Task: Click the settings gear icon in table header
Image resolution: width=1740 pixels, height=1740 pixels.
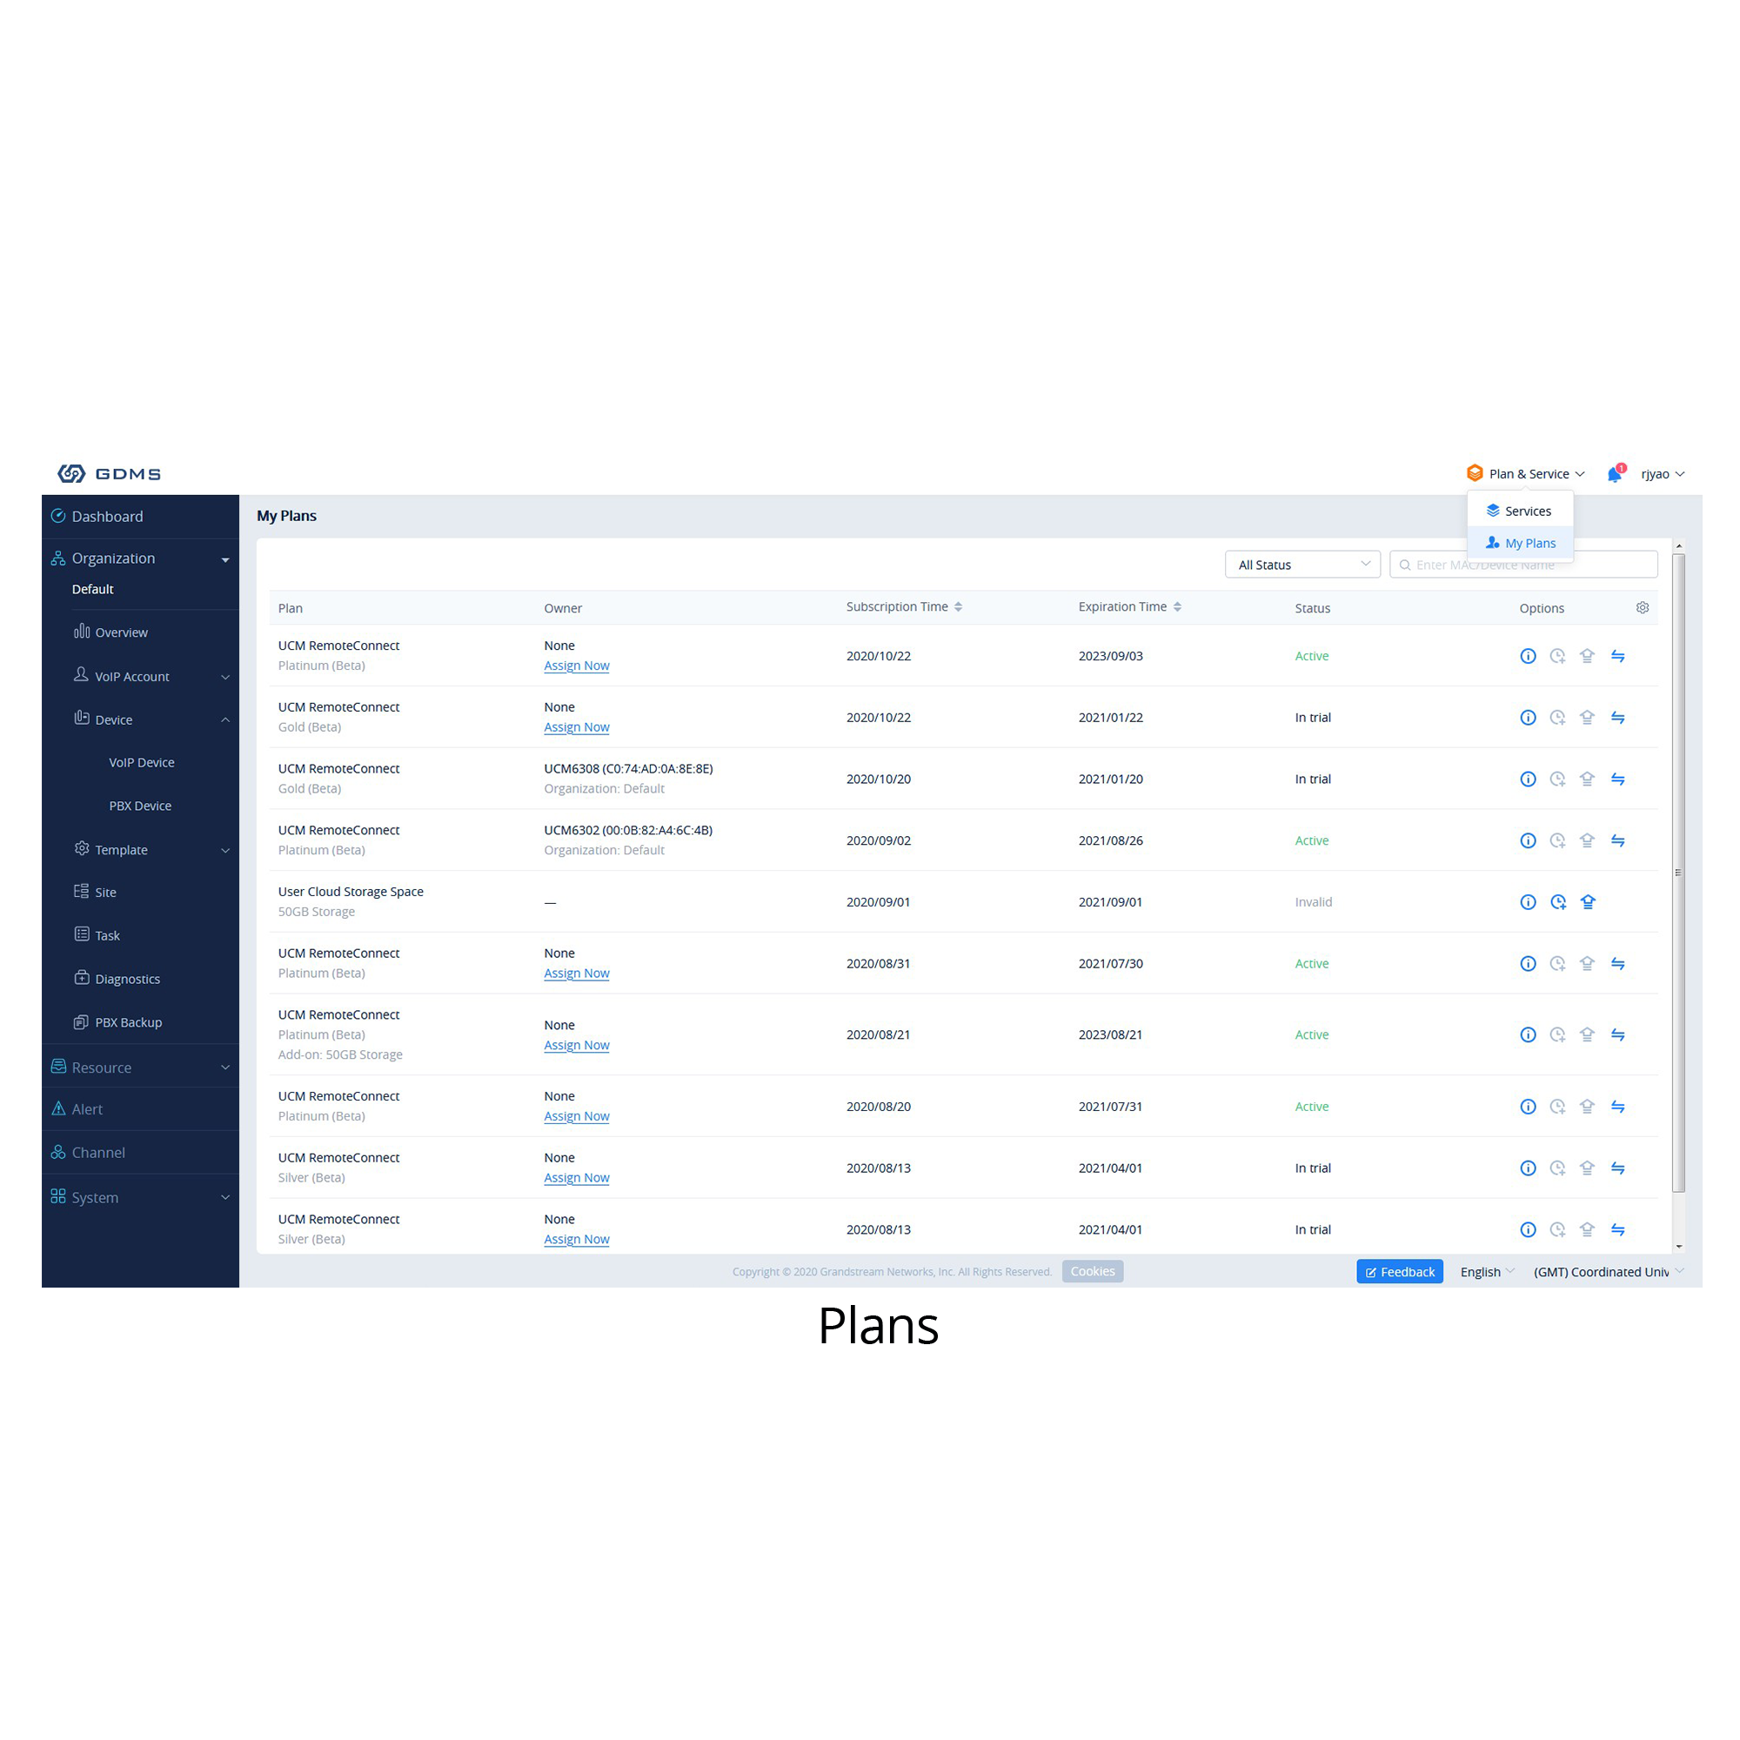Action: (1641, 607)
